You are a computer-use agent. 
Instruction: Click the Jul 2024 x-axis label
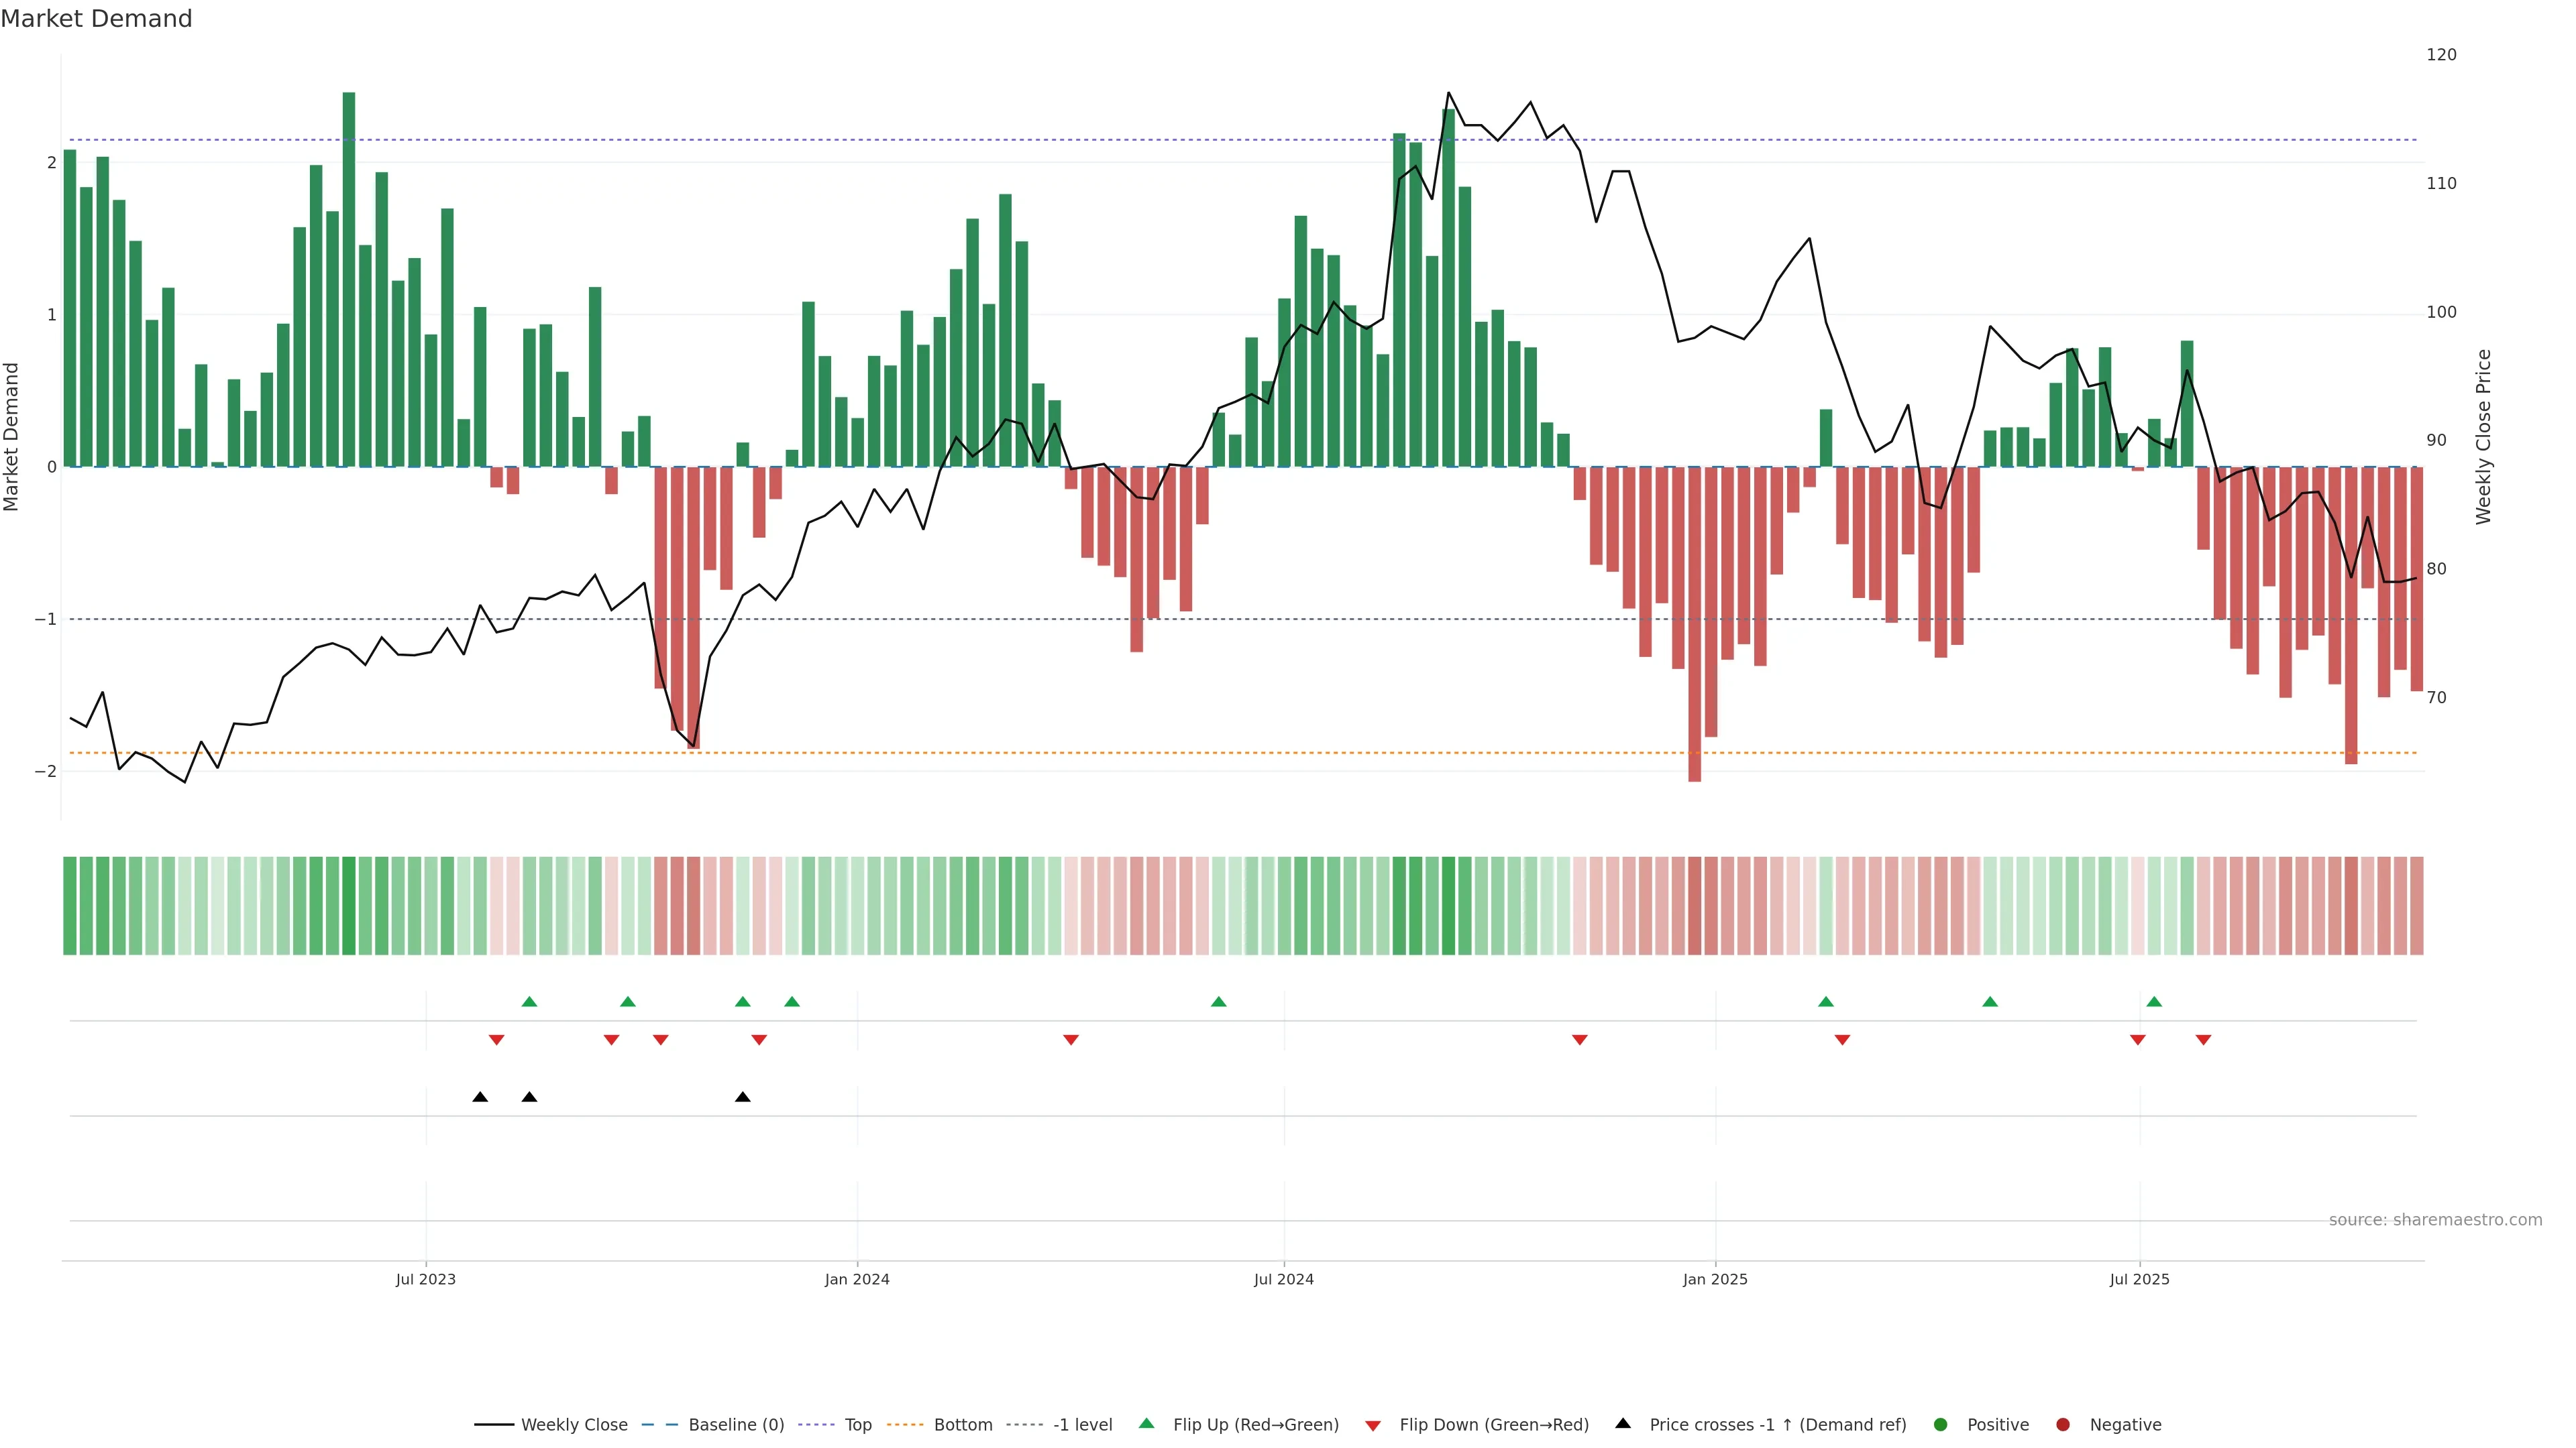point(1284,1279)
